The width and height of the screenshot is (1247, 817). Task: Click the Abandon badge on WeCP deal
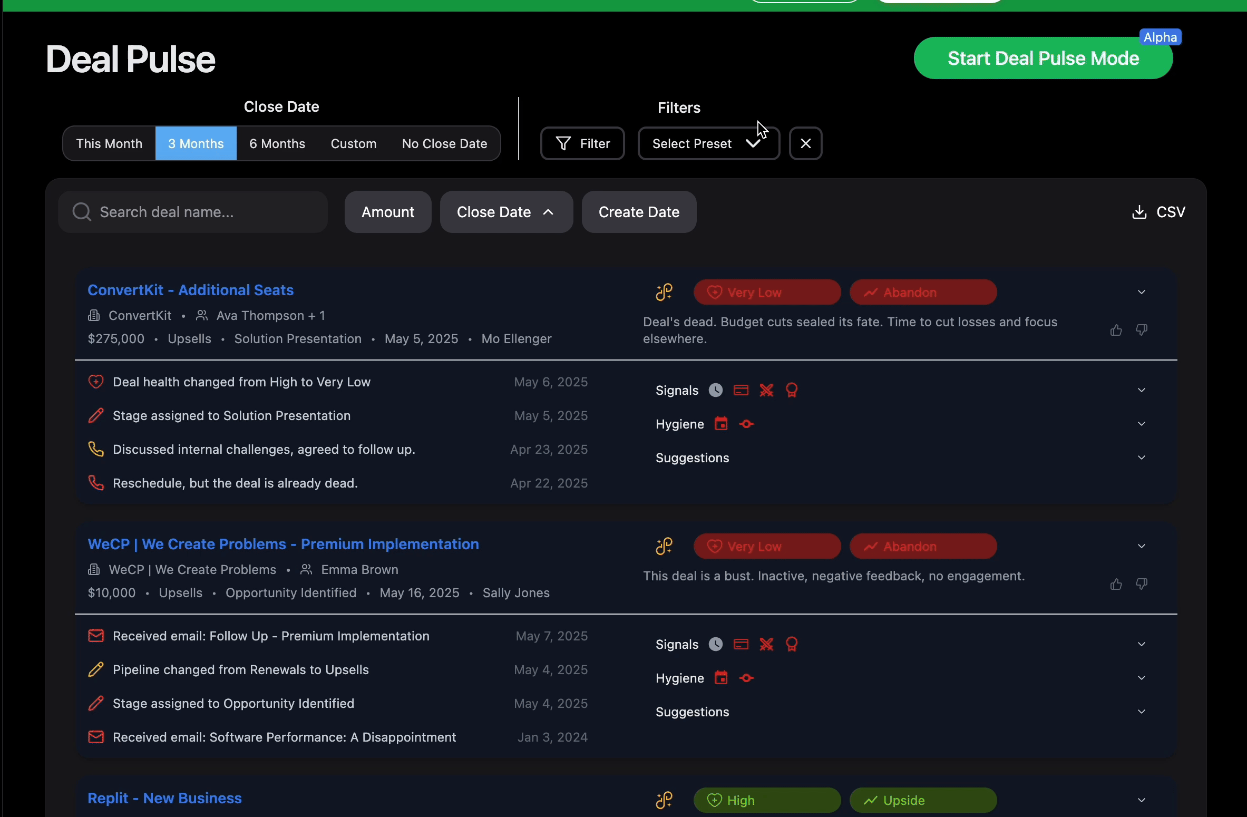923,546
